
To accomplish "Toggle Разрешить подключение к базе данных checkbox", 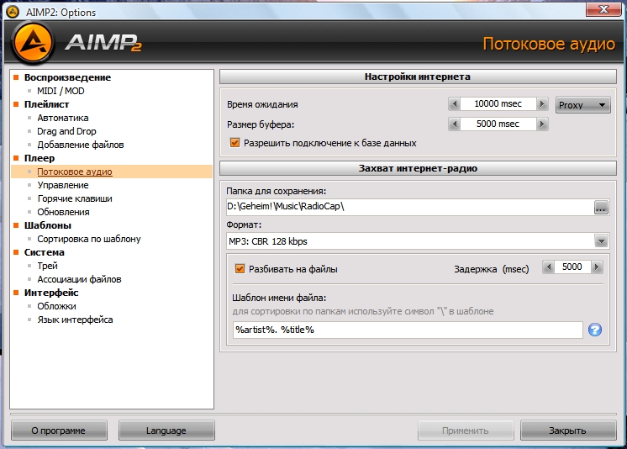I will point(234,143).
